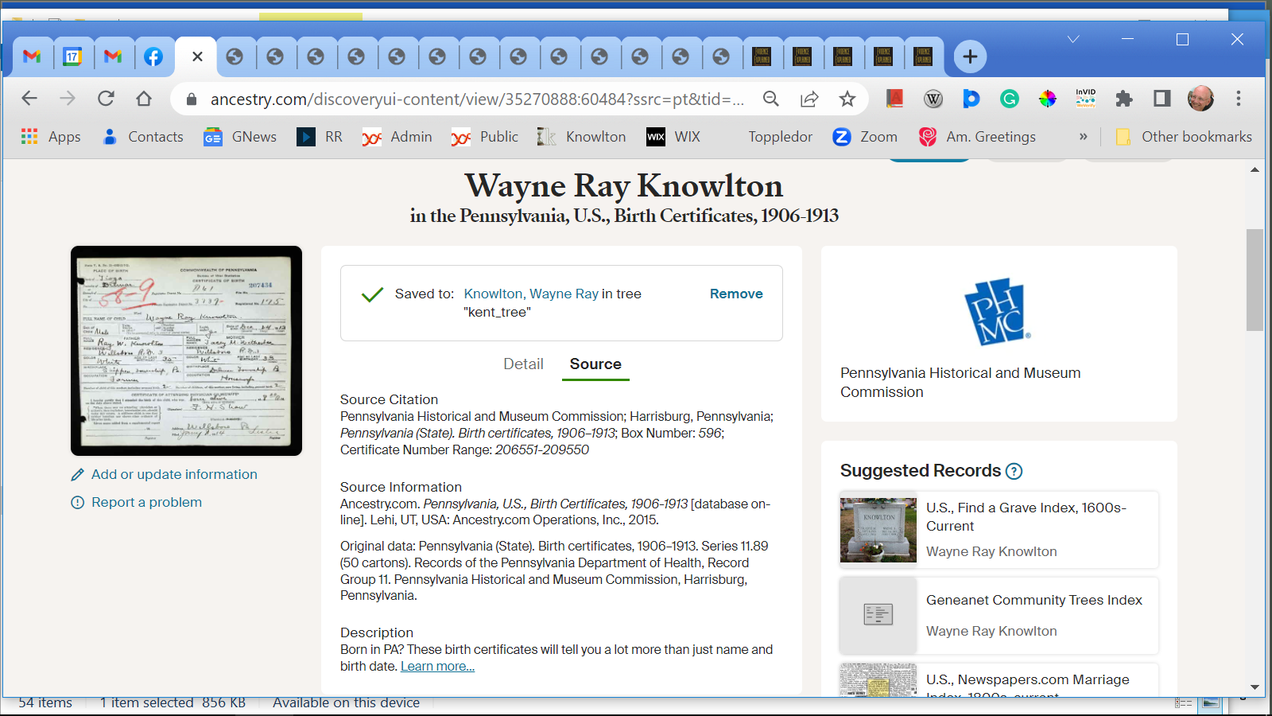Viewport: 1272px width, 716px height.
Task: Open a new browser tab
Action: (x=970, y=56)
